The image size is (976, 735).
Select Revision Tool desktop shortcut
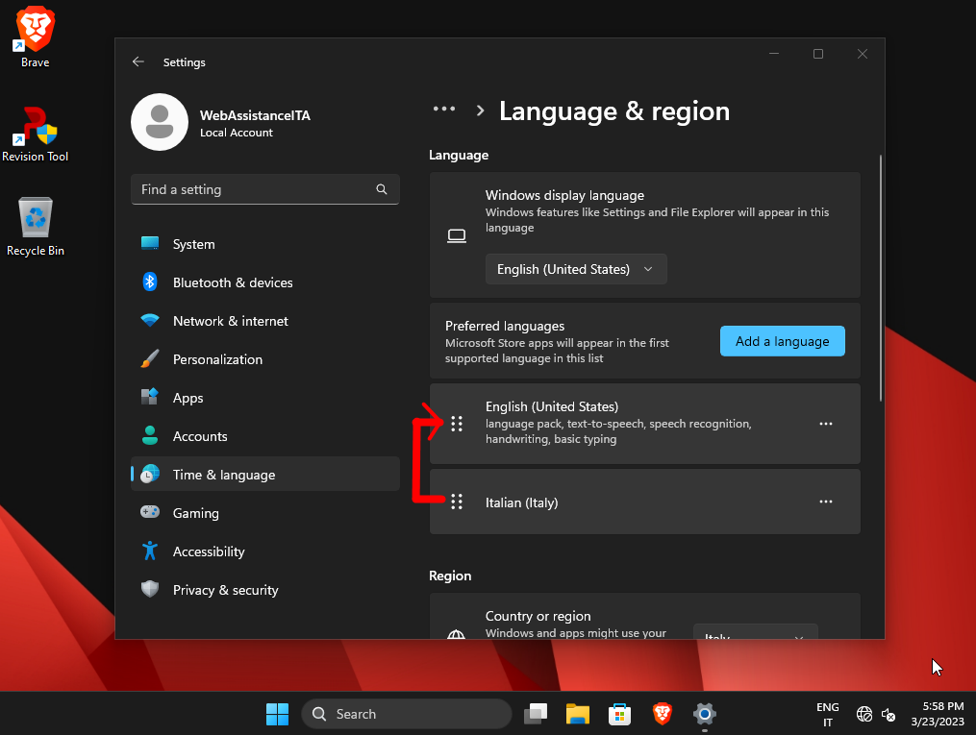pyautogui.click(x=35, y=134)
